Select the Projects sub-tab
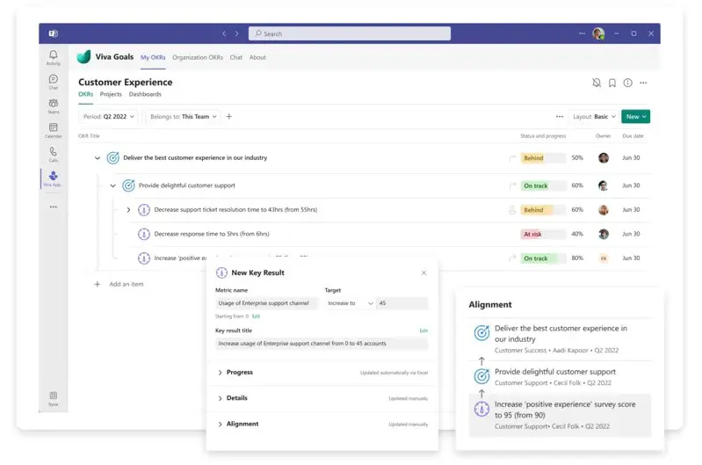Screen dimensions: 702x465 111,94
